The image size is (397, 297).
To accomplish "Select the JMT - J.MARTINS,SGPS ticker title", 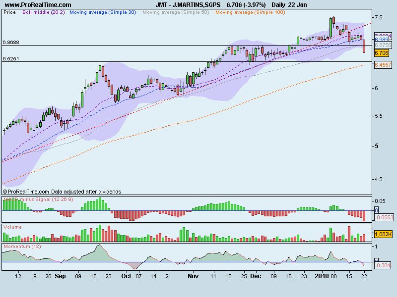I will [188, 5].
